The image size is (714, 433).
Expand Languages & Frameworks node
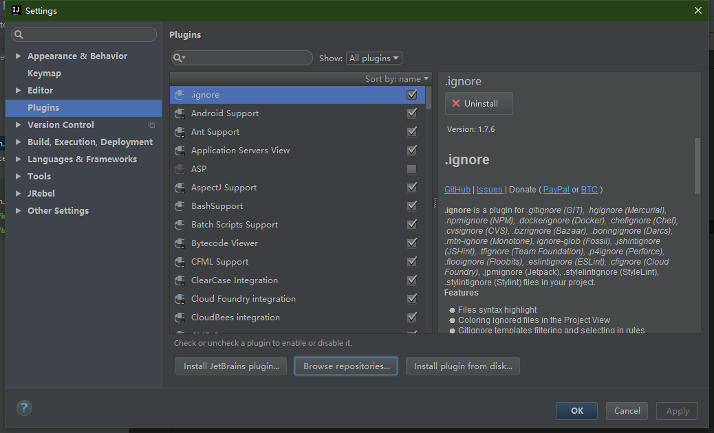[x=18, y=159]
